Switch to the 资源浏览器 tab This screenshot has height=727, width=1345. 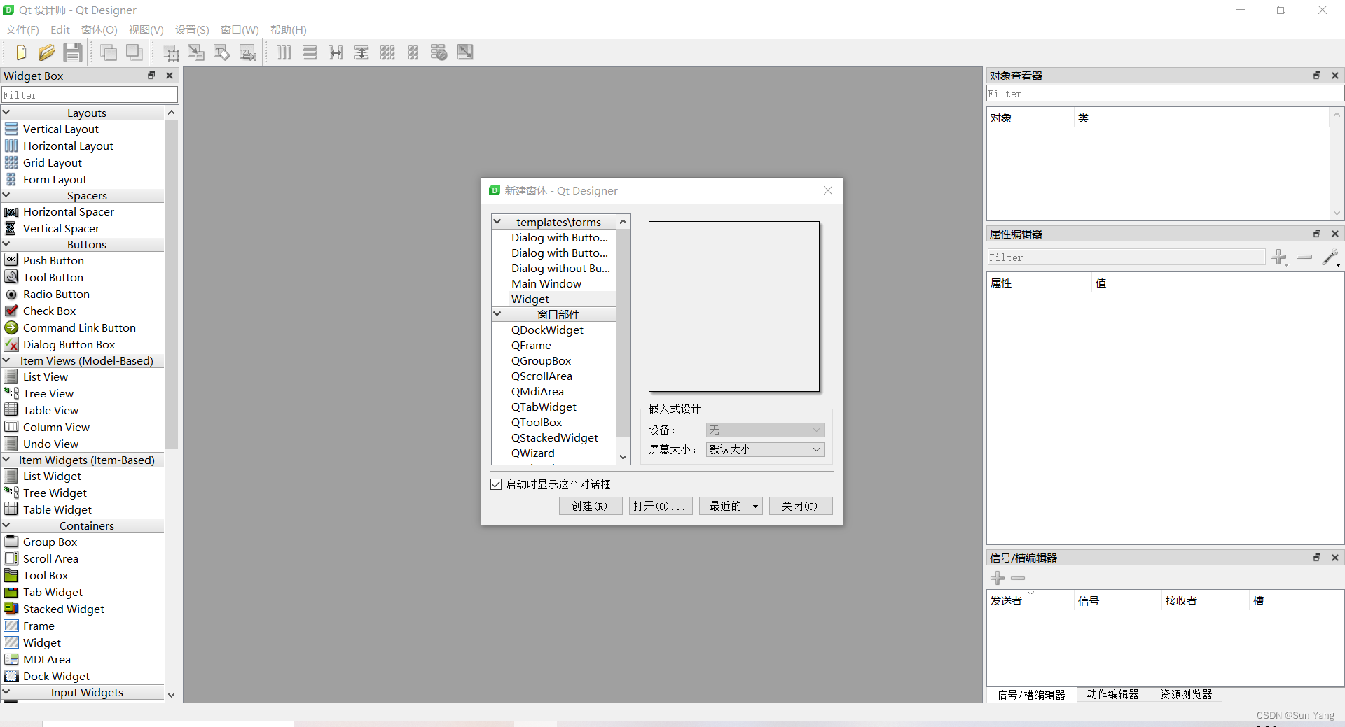coord(1186,694)
